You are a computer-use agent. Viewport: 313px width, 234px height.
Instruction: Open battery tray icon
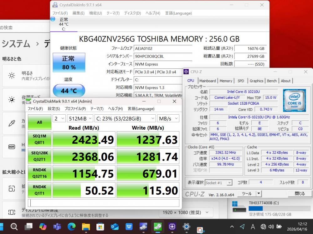point(279,227)
